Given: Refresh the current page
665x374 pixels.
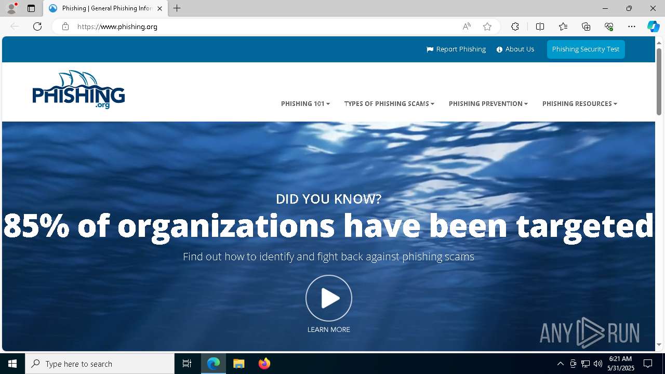Looking at the screenshot, I should click(x=37, y=26).
